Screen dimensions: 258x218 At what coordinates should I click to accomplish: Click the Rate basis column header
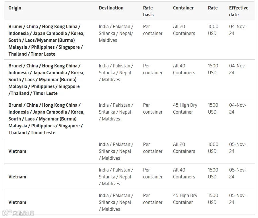(148, 11)
